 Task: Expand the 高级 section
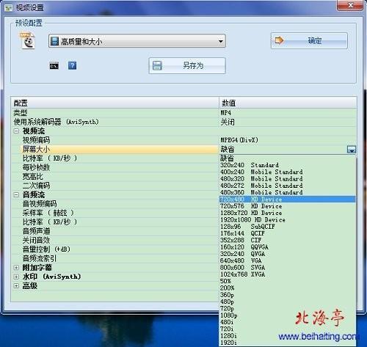tap(16, 286)
